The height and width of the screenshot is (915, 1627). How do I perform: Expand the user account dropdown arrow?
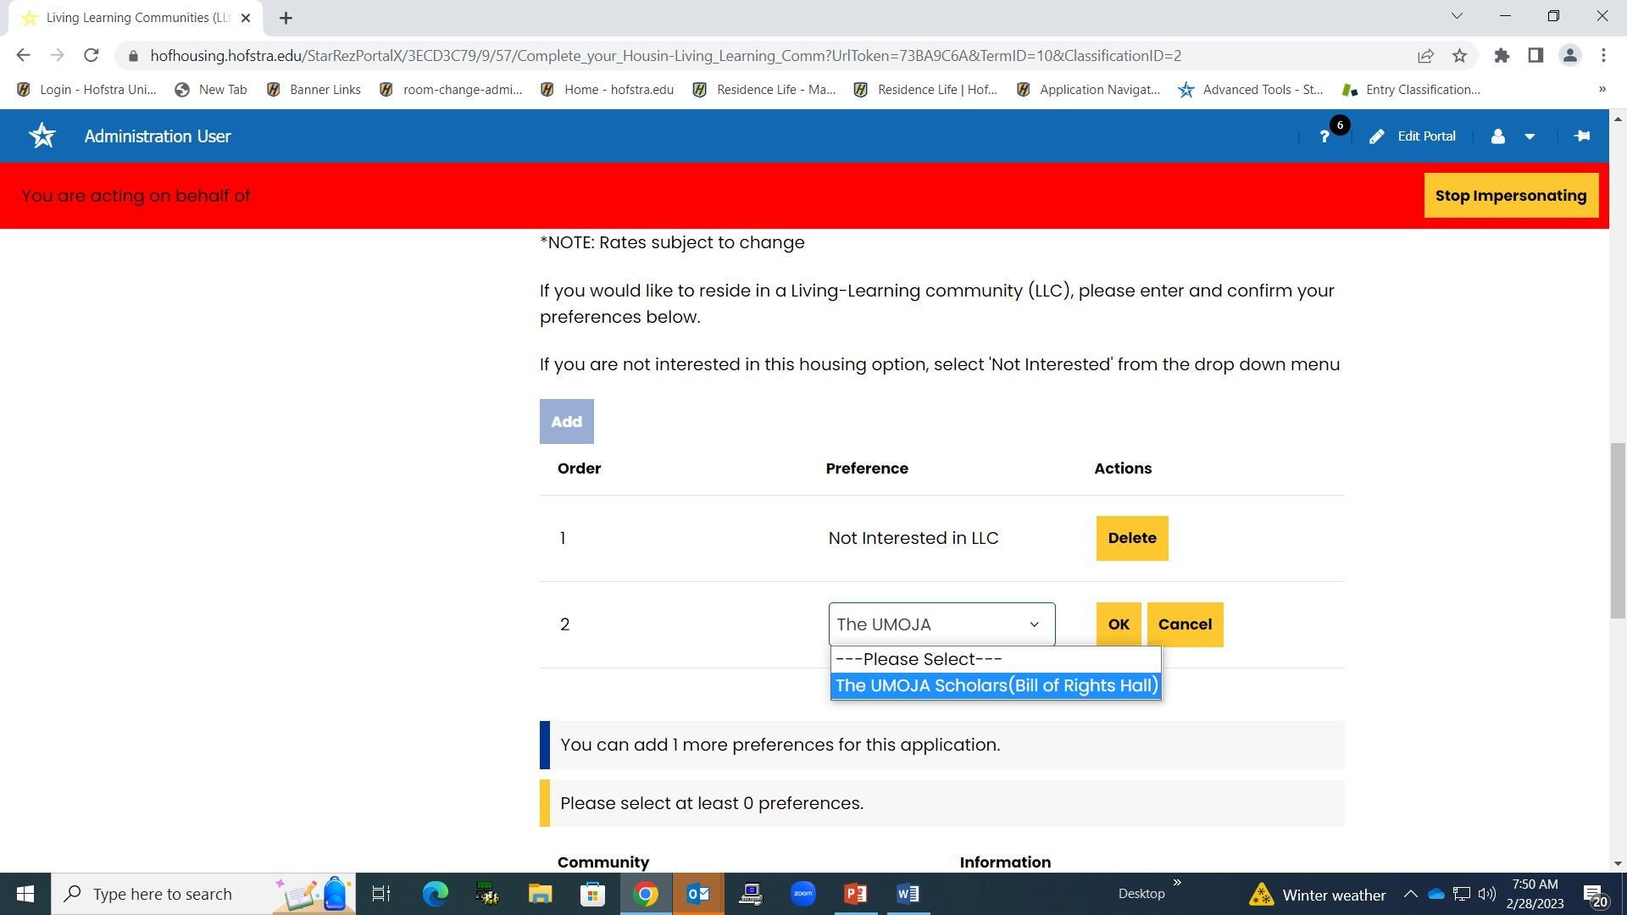pos(1530,136)
